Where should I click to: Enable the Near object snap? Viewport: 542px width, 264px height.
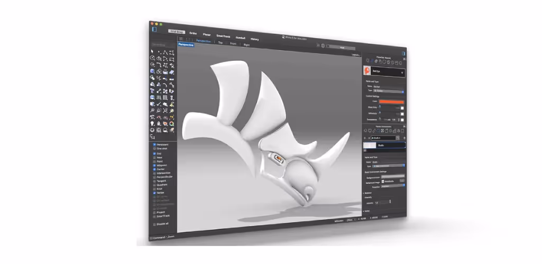coord(154,157)
